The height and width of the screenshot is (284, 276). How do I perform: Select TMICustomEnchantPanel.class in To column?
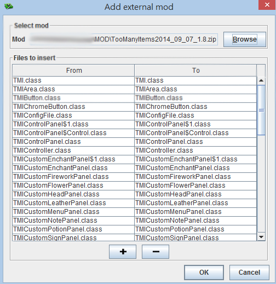196,168
